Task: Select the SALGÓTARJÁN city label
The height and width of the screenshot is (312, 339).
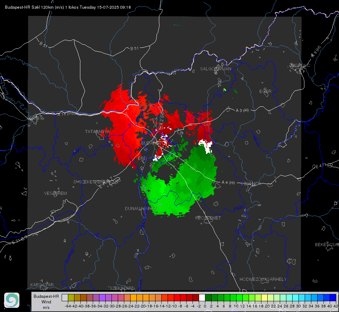Action: click(x=215, y=69)
